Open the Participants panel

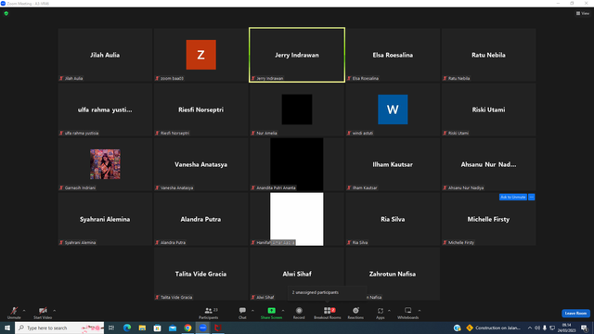208,313
